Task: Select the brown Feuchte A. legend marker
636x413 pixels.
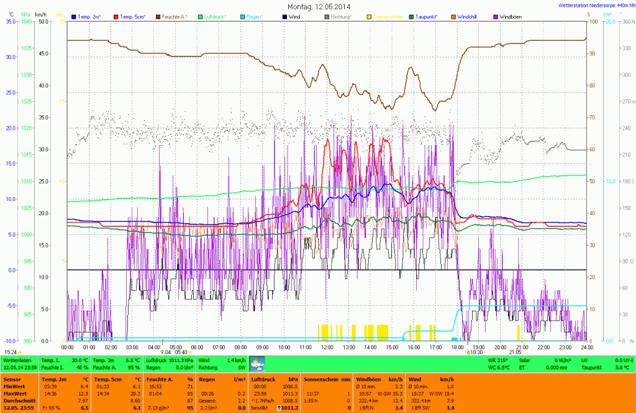Action: point(158,16)
